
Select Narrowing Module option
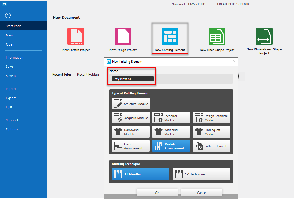[131, 132]
